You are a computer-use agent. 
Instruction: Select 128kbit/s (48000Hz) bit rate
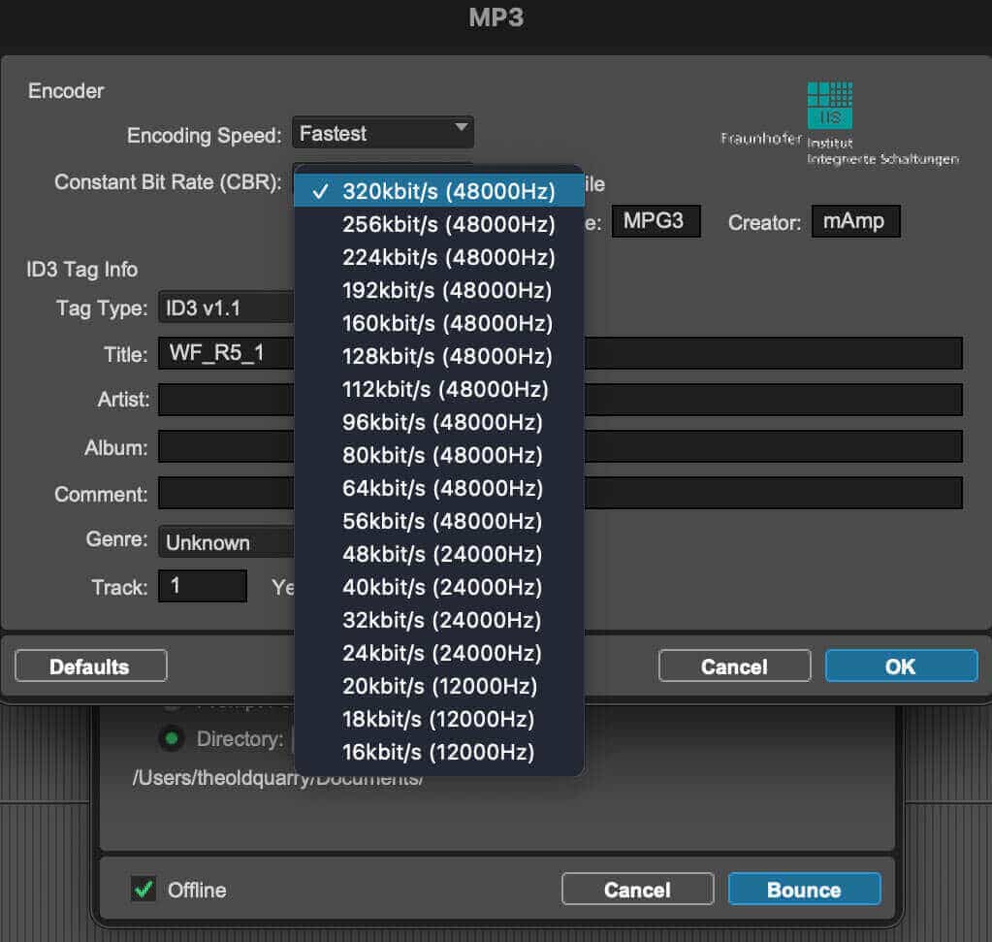(x=439, y=356)
